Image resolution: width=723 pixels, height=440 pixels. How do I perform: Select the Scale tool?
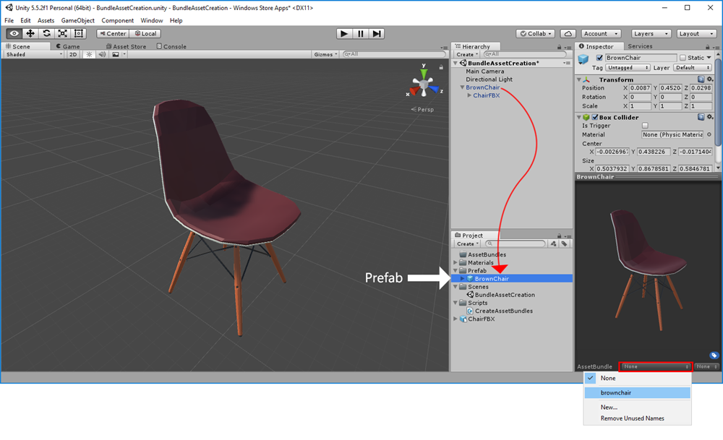coord(62,34)
